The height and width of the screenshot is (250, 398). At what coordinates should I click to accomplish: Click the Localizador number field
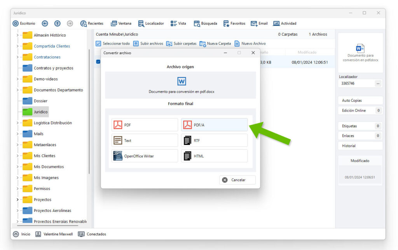[x=357, y=83]
